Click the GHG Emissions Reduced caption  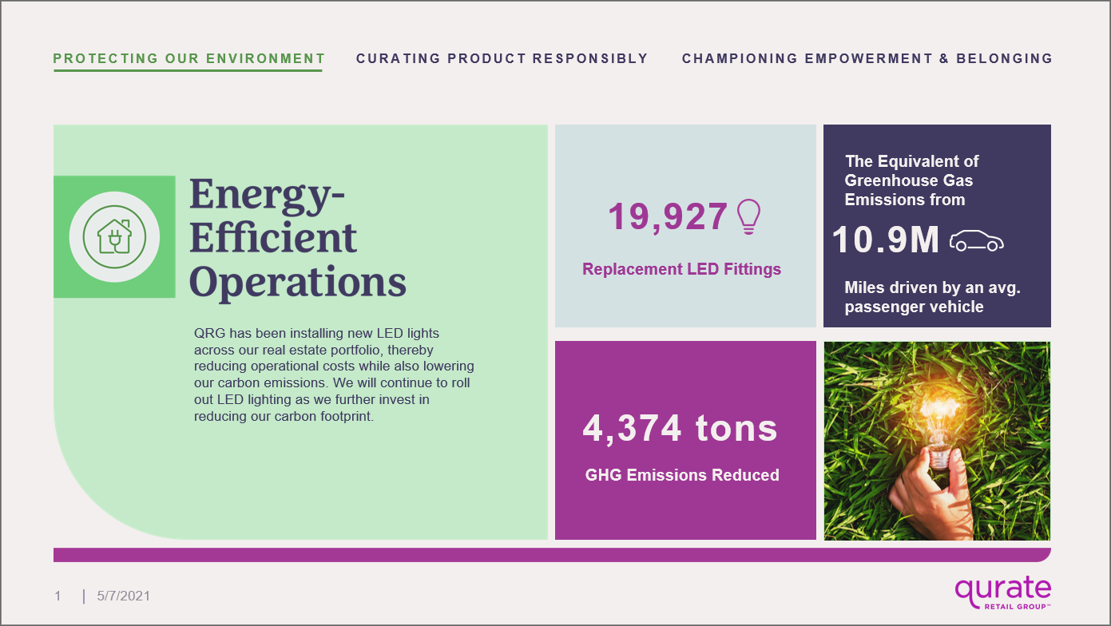coord(682,475)
